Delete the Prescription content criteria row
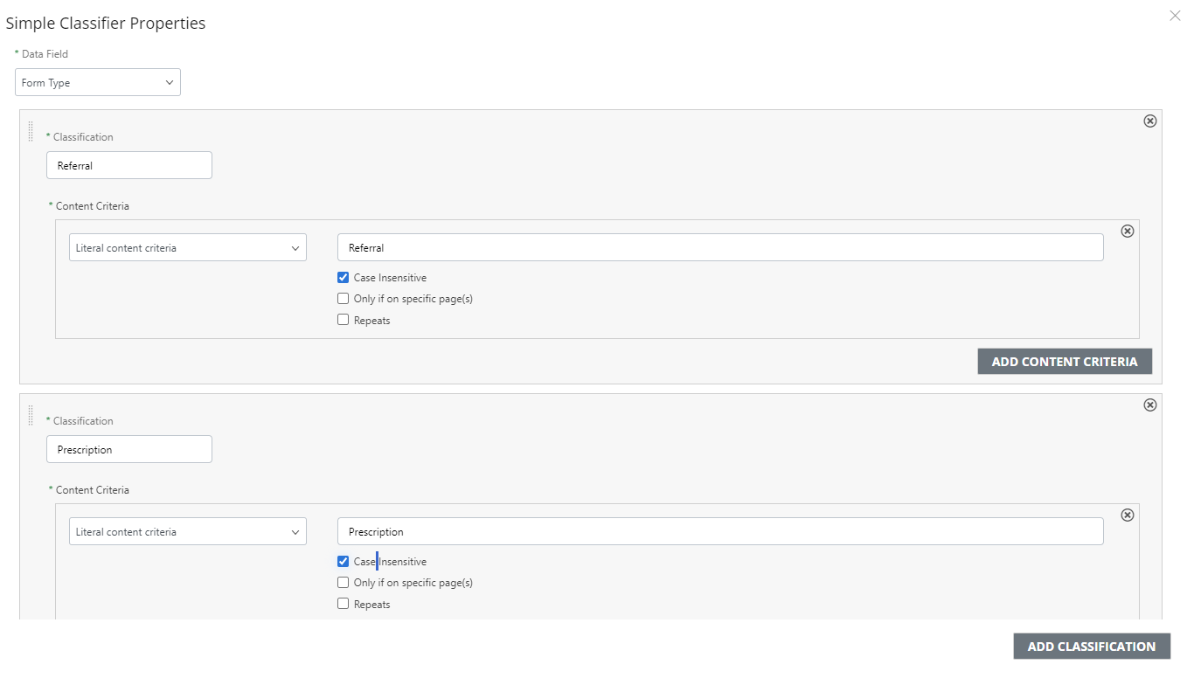 [1128, 515]
